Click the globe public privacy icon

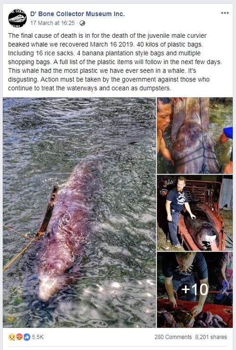(83, 23)
